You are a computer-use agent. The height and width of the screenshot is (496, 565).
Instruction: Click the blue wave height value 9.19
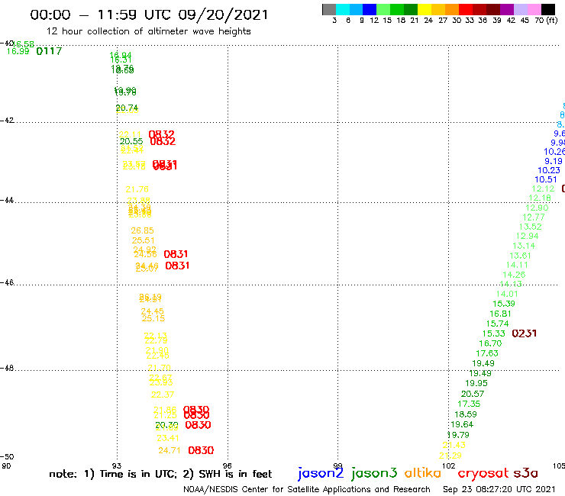pyautogui.click(x=553, y=161)
